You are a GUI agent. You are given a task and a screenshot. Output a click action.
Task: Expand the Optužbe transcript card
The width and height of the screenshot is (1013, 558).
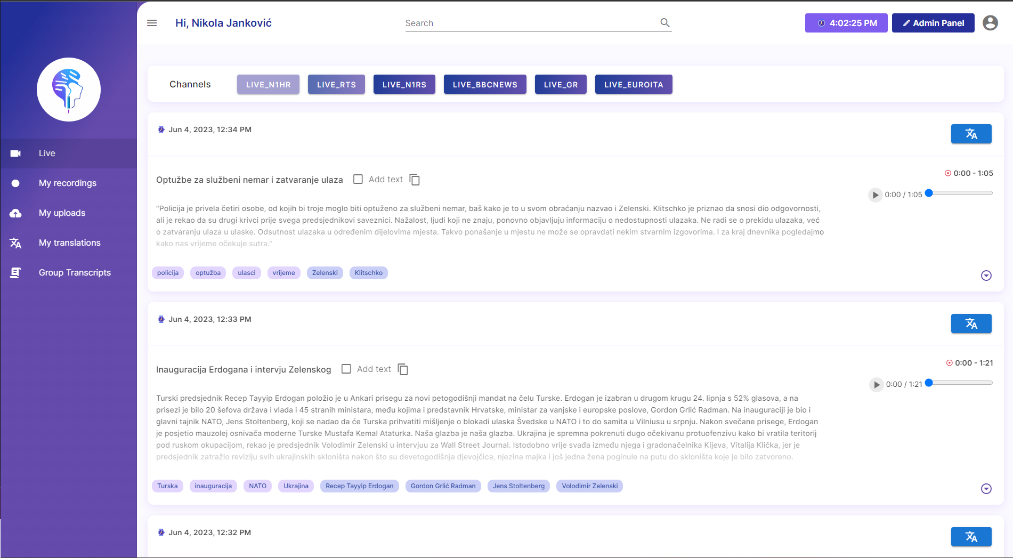(986, 276)
